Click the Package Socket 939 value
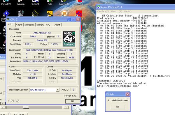This screenshot has height=115, width=175. pos(42,40)
